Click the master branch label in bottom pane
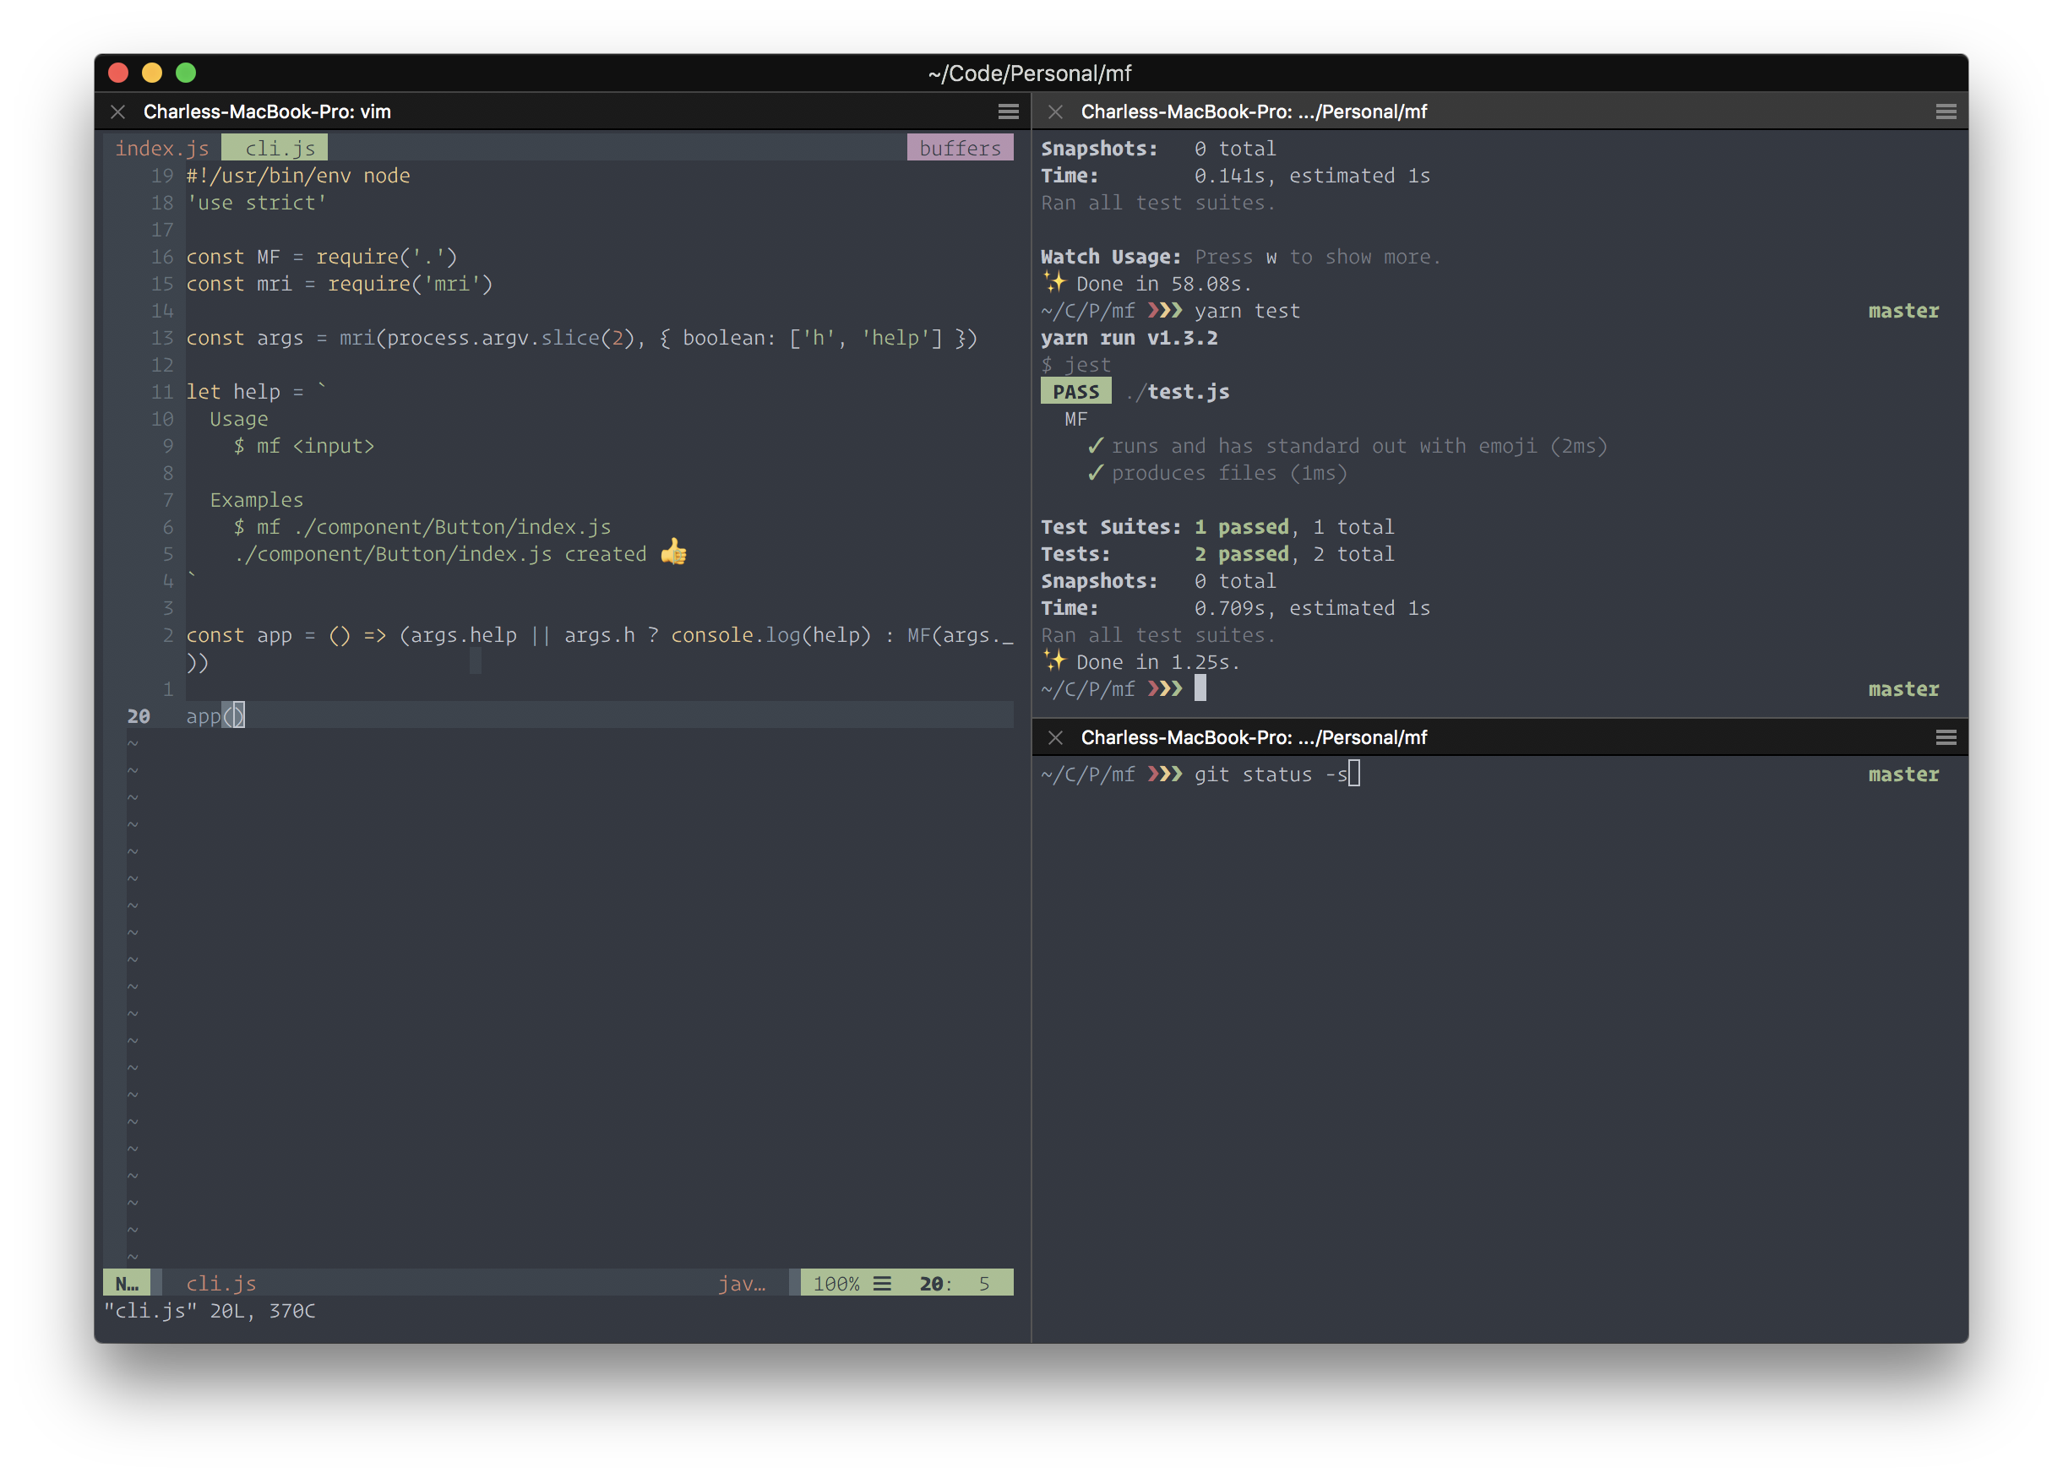 1902,775
